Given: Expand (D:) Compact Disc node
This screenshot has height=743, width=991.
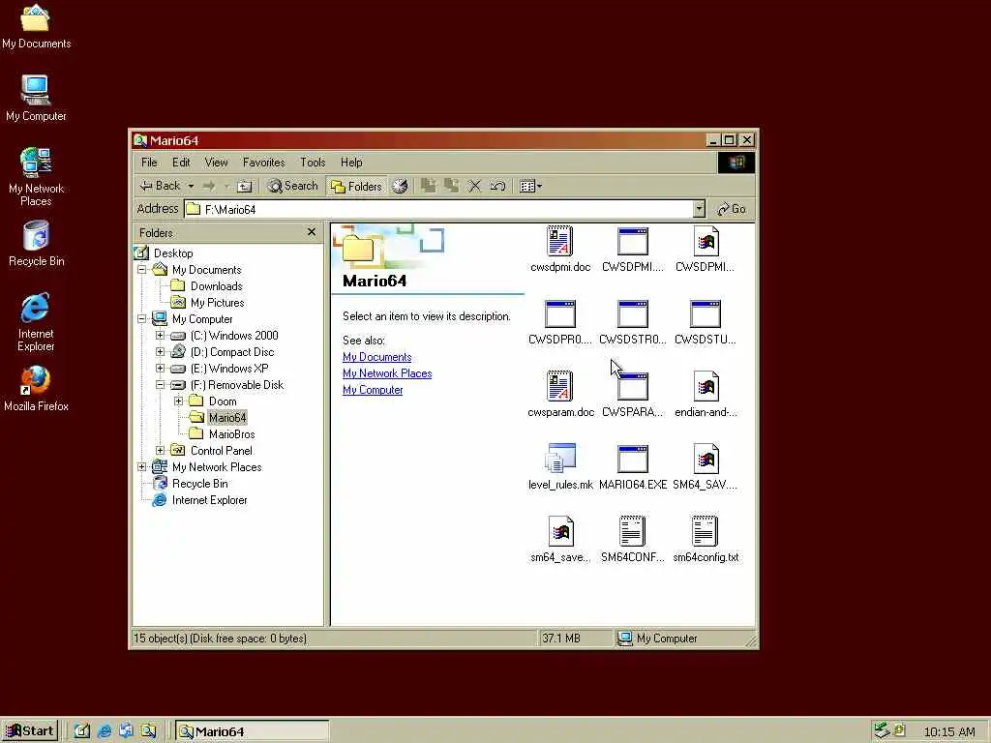Looking at the screenshot, I should click(161, 352).
